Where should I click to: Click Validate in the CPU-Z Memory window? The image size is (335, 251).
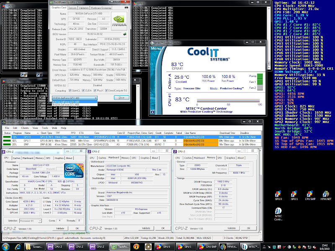232,228
